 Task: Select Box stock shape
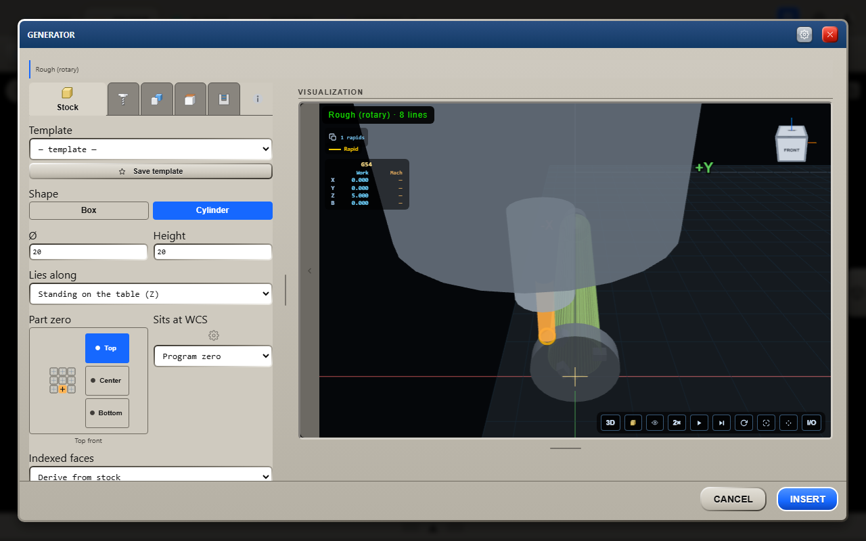[89, 210]
